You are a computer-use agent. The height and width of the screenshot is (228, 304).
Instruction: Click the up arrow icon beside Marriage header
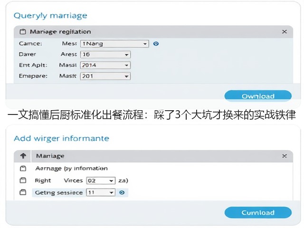pyautogui.click(x=23, y=156)
